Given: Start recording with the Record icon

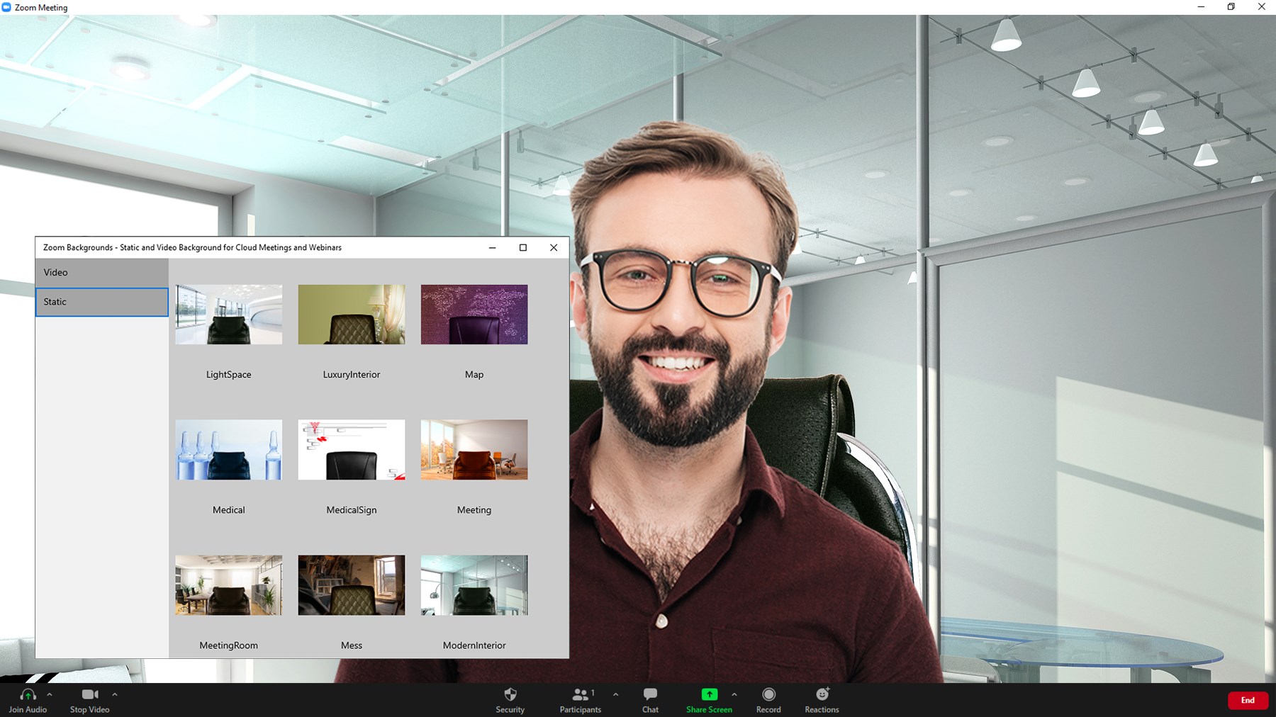Looking at the screenshot, I should 768,695.
